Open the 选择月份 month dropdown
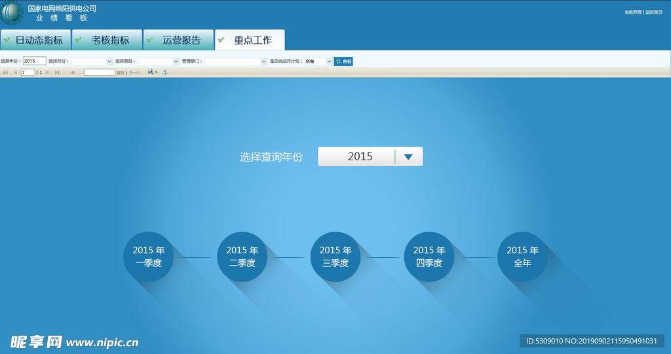This screenshot has width=671, height=354. (x=92, y=62)
